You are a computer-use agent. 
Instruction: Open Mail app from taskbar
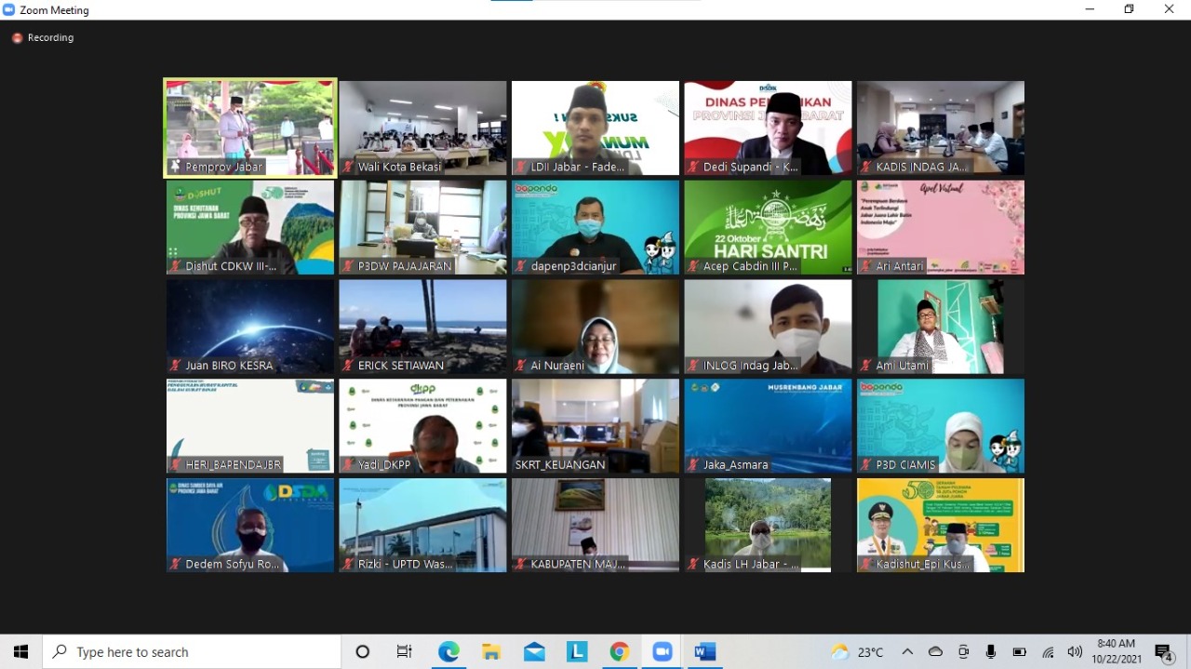(534, 651)
